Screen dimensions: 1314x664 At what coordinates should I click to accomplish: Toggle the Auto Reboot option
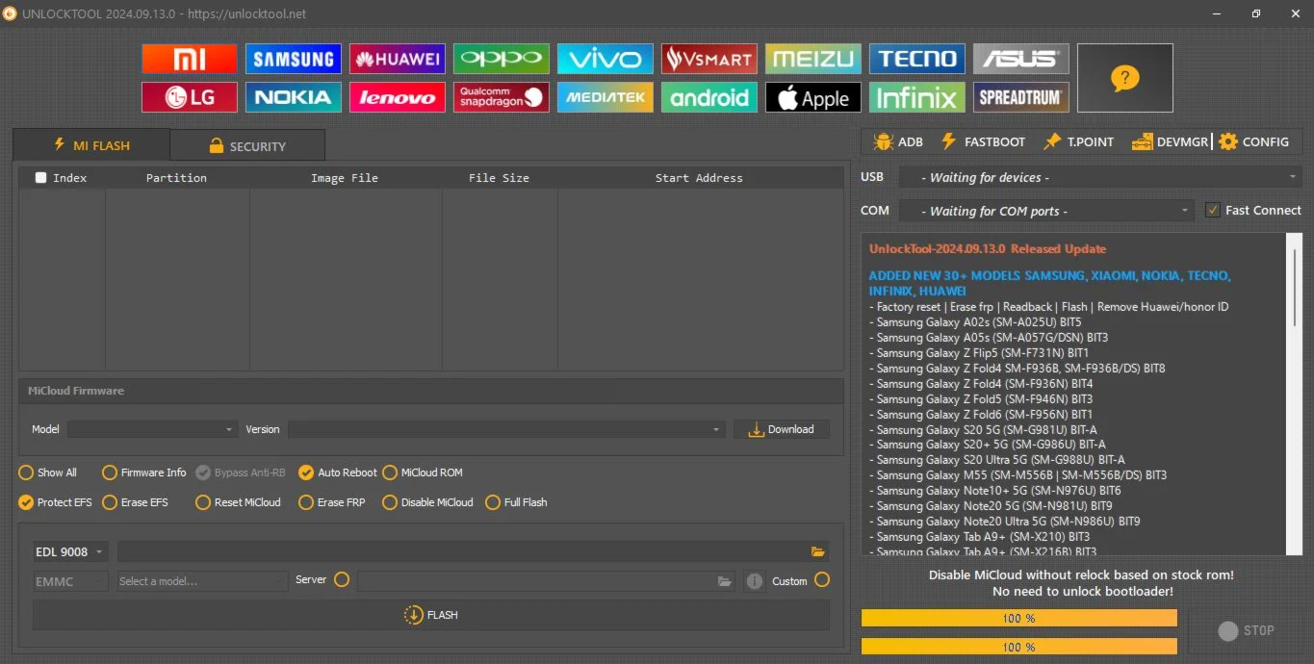pos(306,472)
